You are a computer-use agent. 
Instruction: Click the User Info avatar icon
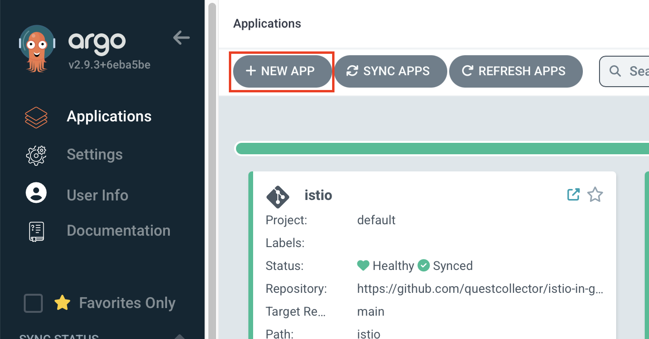pos(36,193)
